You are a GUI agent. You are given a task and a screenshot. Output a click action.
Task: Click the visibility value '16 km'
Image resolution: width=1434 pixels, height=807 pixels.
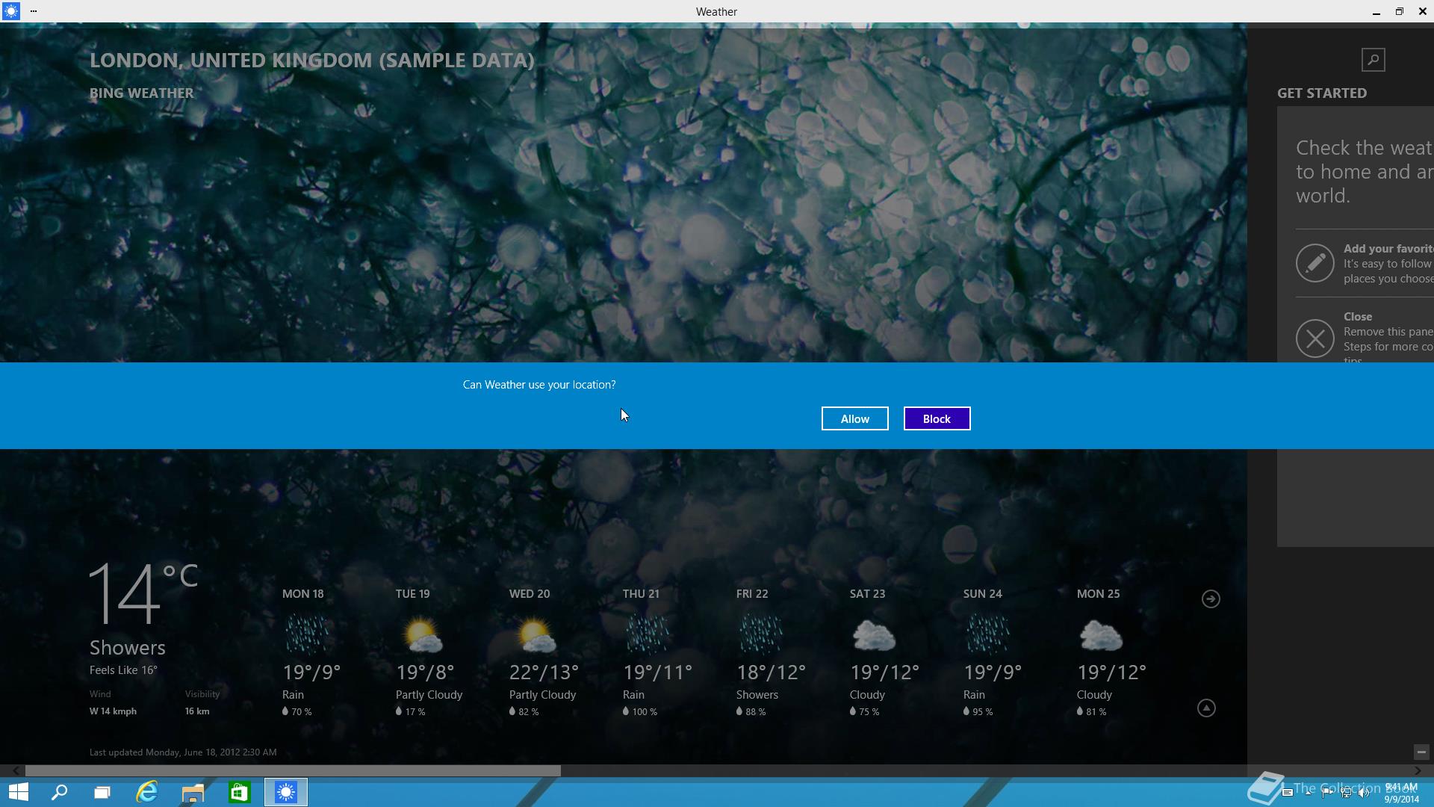[197, 711]
